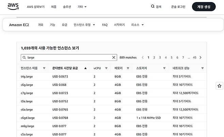Screen dimensions: 224x137
Task: Open 시작하기 tab
Action: [x=119, y=25]
